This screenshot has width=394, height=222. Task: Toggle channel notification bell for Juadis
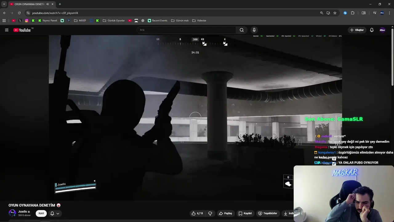coord(52,213)
